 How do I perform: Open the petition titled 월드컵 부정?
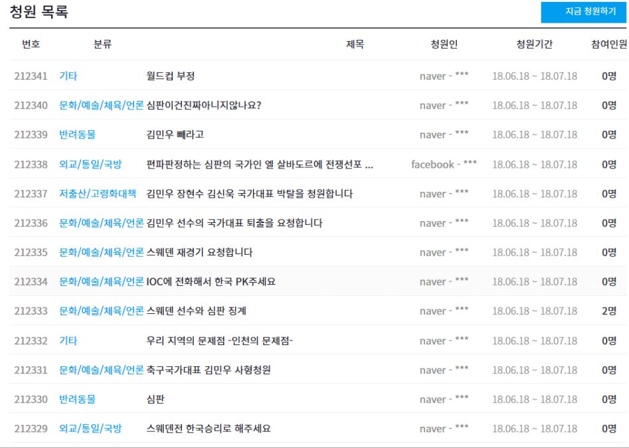(x=170, y=76)
